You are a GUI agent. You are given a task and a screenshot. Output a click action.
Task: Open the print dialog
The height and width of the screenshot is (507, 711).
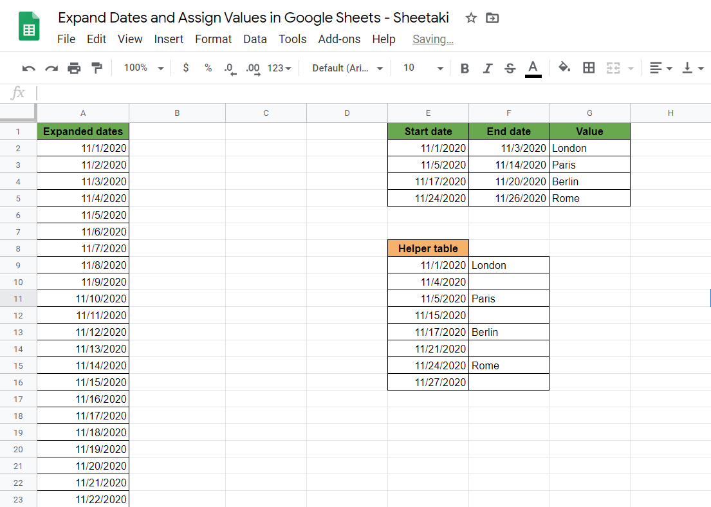pyautogui.click(x=74, y=68)
